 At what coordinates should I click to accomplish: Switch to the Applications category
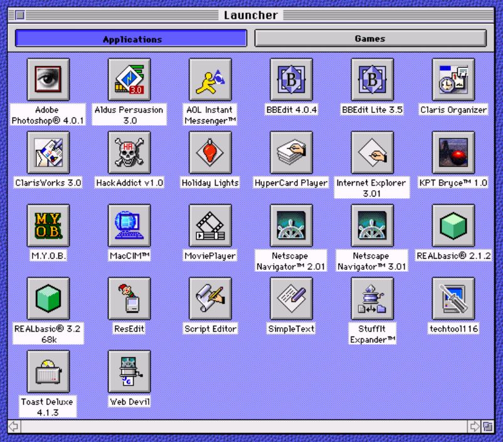[x=131, y=38]
